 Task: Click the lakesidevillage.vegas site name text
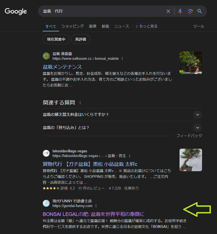[x=70, y=151]
